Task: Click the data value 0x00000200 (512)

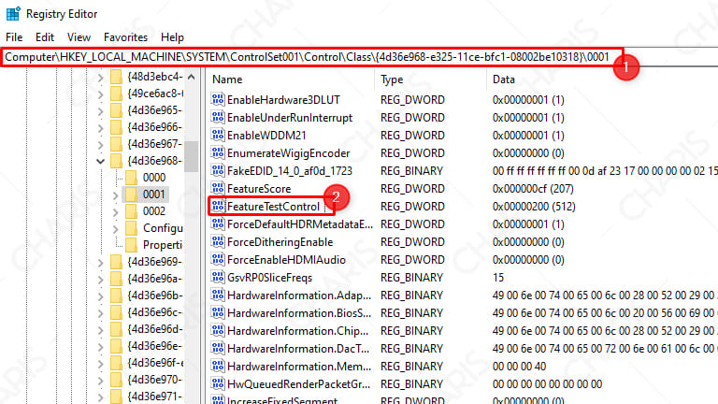Action: point(534,207)
